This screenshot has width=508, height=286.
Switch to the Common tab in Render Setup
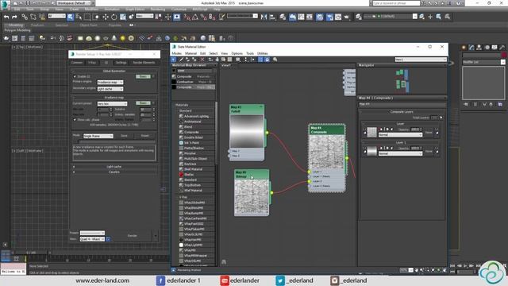click(77, 63)
